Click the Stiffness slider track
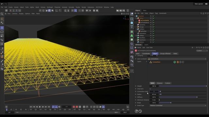 tap(183, 97)
